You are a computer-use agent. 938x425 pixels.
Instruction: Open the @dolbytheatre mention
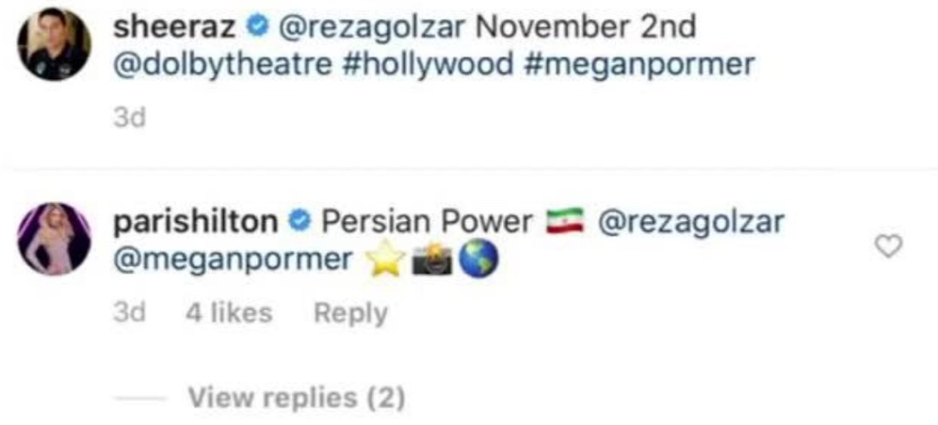222,65
